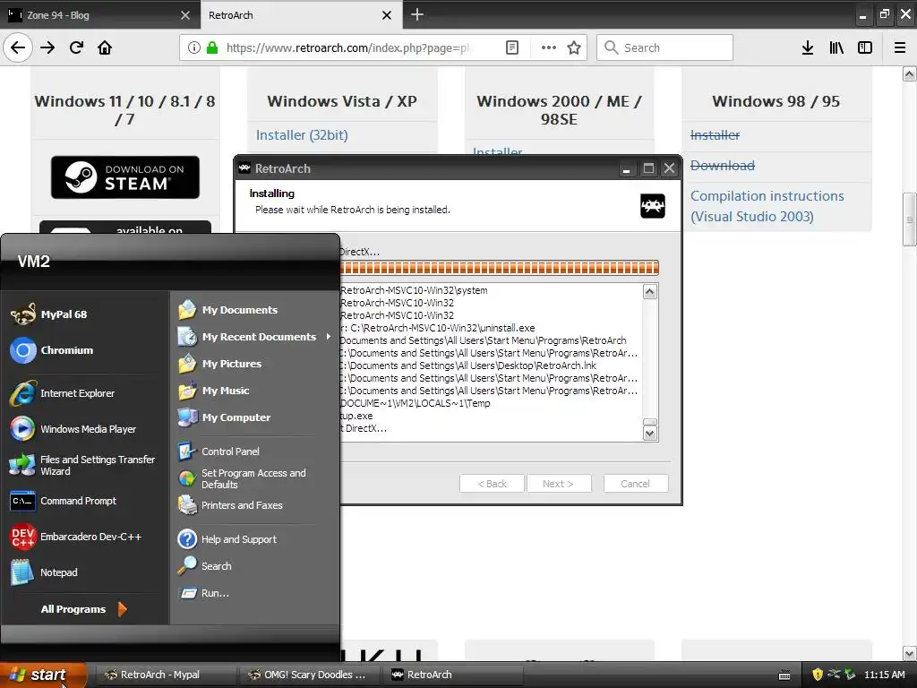Screen dimensions: 917x688
Task: Open Command Prompt from Start menu
Action: tap(85, 501)
